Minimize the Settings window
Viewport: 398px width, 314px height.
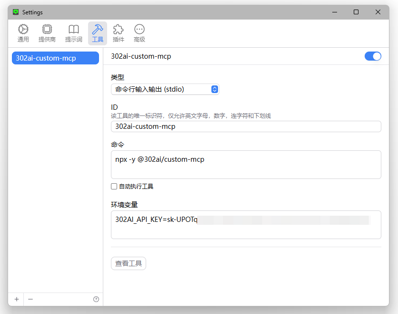[335, 12]
